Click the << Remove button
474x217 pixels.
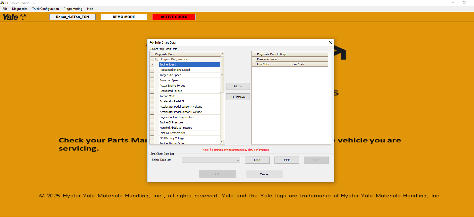[238, 97]
